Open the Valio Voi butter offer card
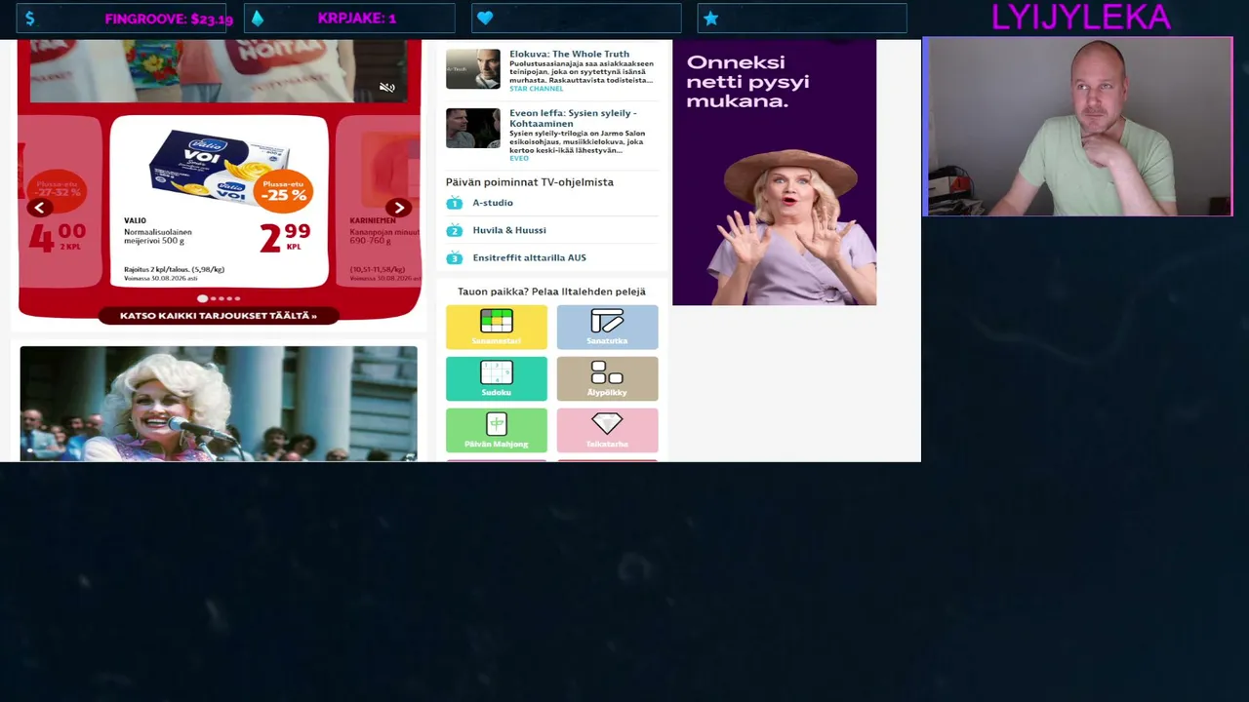The height and width of the screenshot is (702, 1249). pyautogui.click(x=220, y=202)
